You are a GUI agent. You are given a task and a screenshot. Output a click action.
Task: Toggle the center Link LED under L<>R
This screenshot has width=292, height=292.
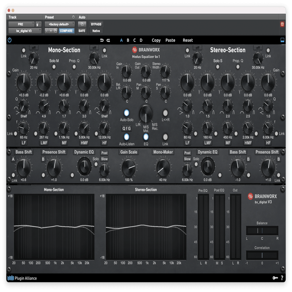165,137
